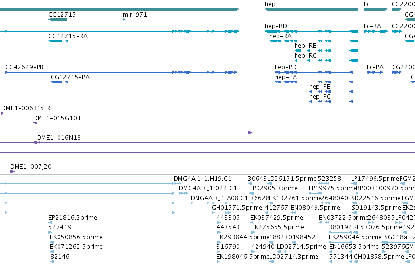Click the GH01858.5prime EST

[356, 262]
